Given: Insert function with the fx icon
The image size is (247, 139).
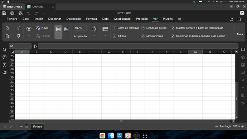Looking at the screenshot, I should coord(35,46).
